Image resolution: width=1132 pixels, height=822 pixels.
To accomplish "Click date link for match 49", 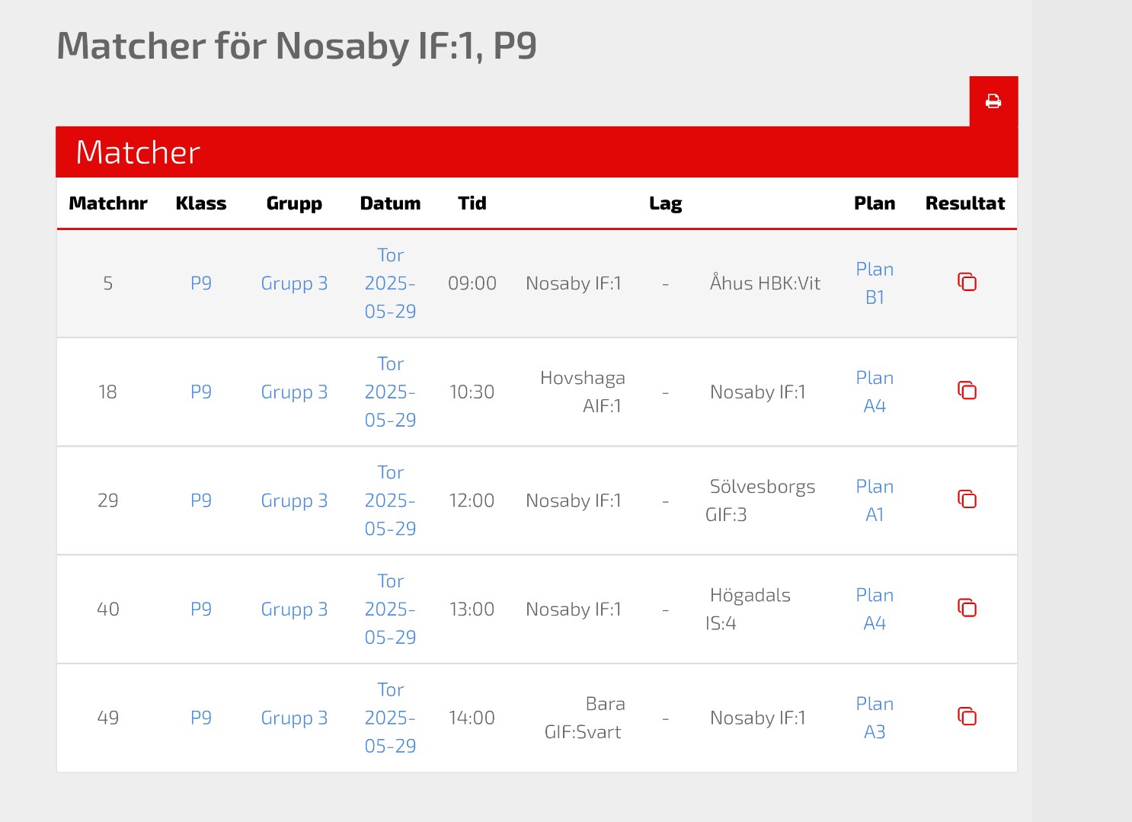I will tap(390, 718).
